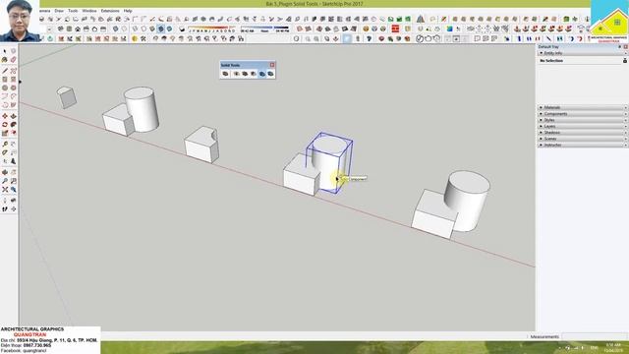Pick the Select arrow tool
Image resolution: width=629 pixels, height=354 pixels.
pyautogui.click(x=5, y=51)
